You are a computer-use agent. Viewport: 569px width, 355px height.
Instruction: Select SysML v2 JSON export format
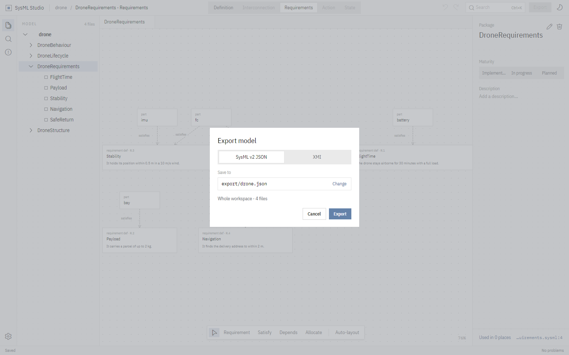[251, 157]
